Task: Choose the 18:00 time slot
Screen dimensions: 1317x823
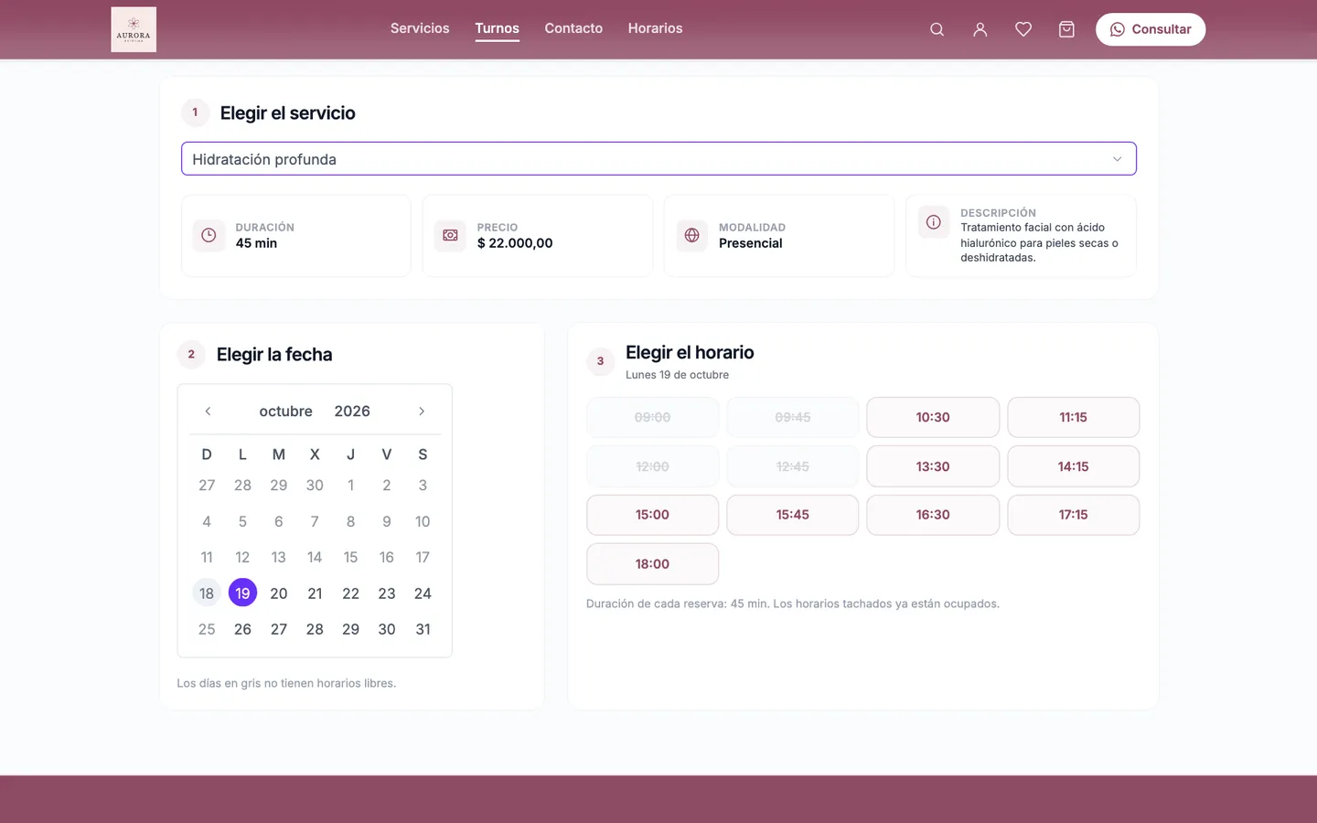Action: 652,564
